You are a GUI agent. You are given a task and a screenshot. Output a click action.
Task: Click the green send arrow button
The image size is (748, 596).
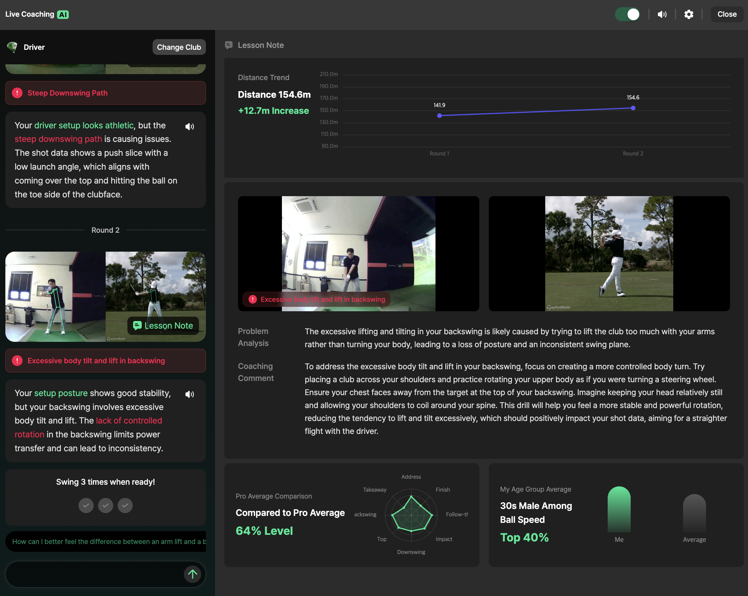coord(193,574)
